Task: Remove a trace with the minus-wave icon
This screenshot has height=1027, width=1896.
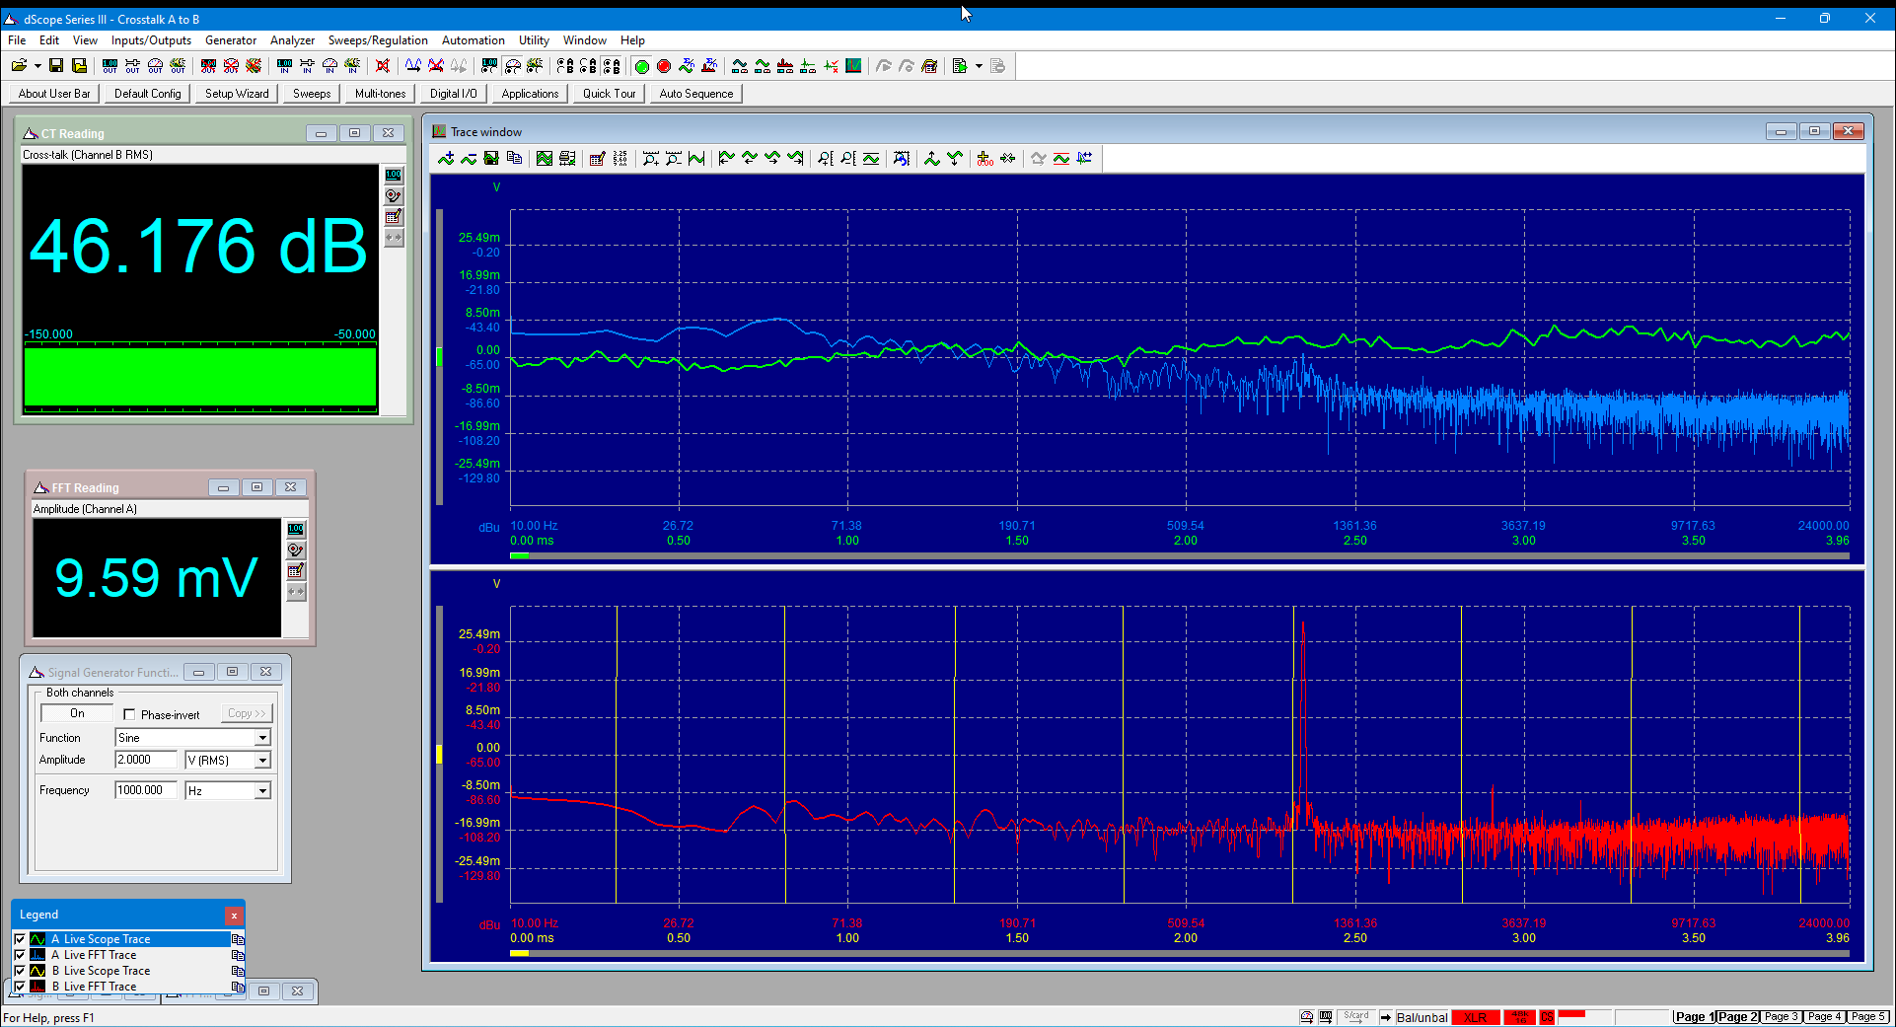Action: click(469, 159)
